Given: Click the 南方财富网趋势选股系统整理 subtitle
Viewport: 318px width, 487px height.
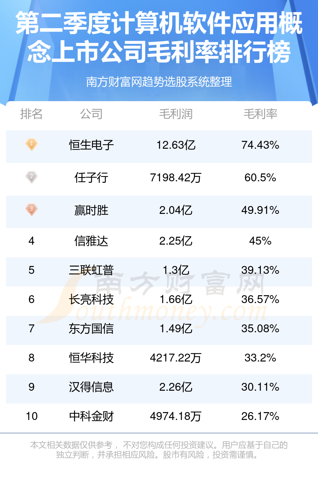Looking at the screenshot, I should click(159, 82).
